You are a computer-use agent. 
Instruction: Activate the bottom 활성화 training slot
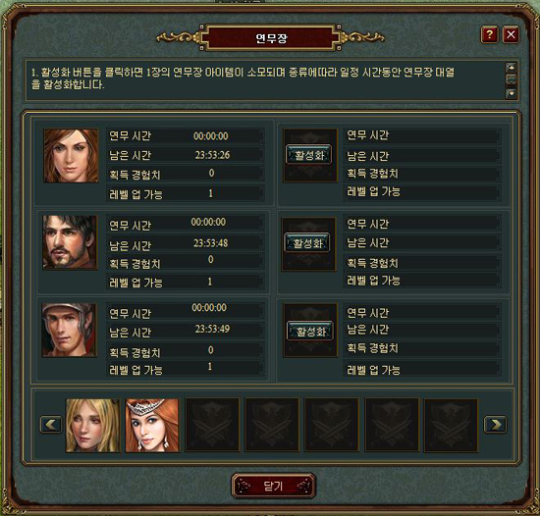310,331
